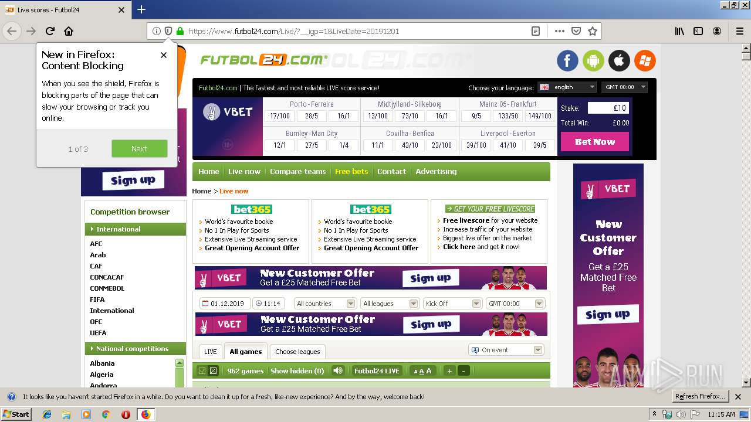This screenshot has width=751, height=422.
Task: Dismiss the Refresh Firefox notification bar
Action: pos(738,397)
